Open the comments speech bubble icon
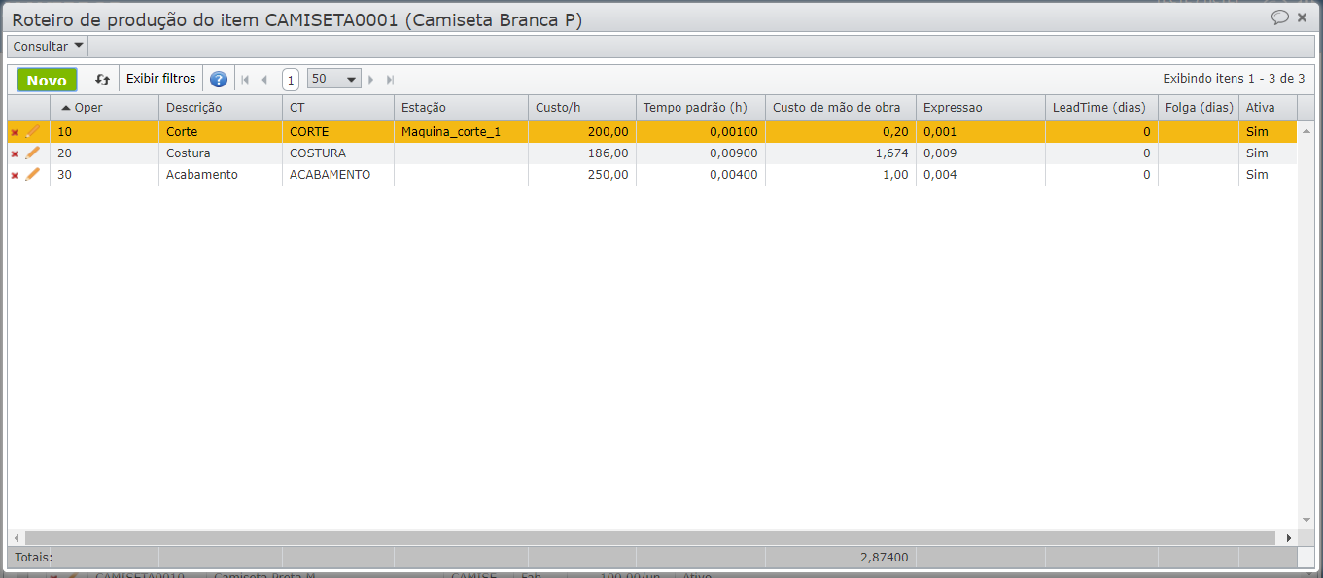Image resolution: width=1323 pixels, height=578 pixels. tap(1280, 17)
